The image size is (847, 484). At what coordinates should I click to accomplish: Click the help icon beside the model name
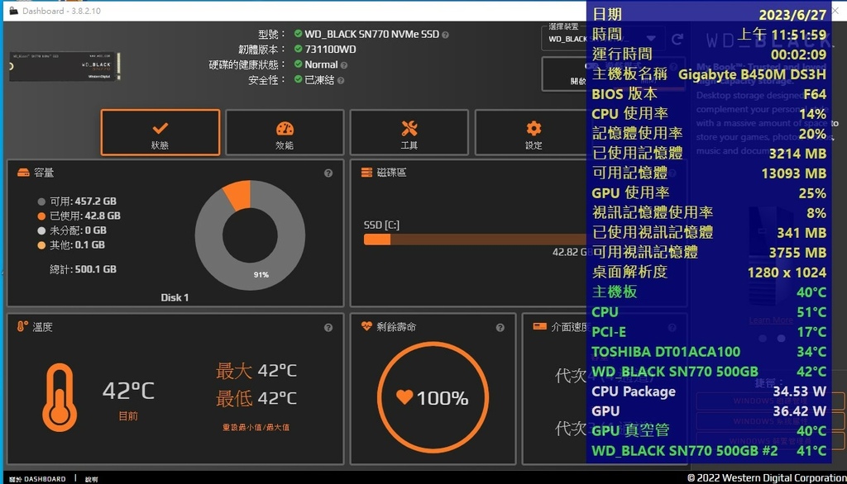pos(445,35)
